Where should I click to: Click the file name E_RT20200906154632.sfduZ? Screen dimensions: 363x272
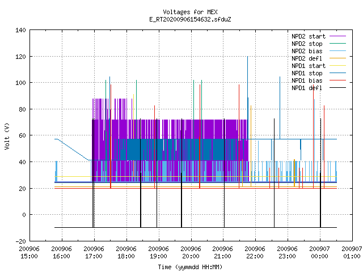pyautogui.click(x=190, y=19)
